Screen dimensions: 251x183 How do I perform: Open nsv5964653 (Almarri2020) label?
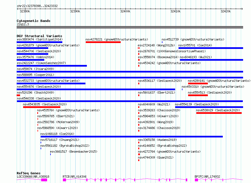point(158,116)
